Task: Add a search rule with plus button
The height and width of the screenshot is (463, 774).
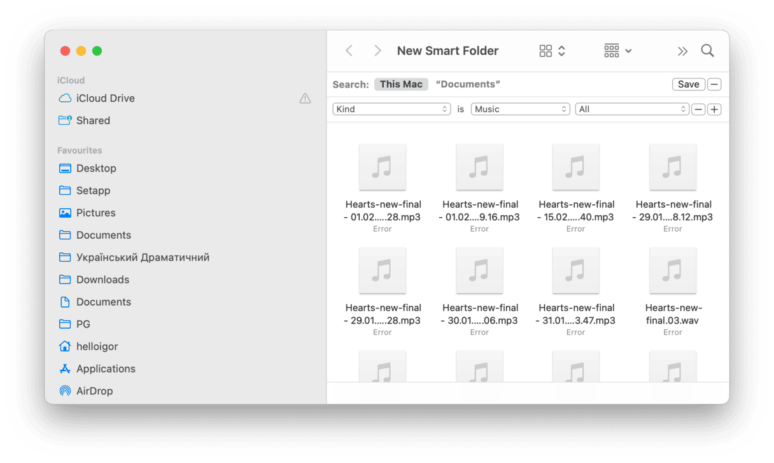Action: pyautogui.click(x=714, y=110)
